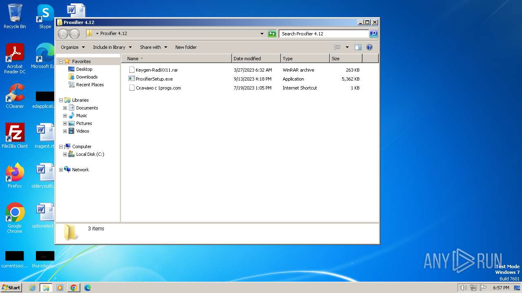Click Chrome icon in the taskbar
The width and height of the screenshot is (522, 293).
(x=73, y=288)
